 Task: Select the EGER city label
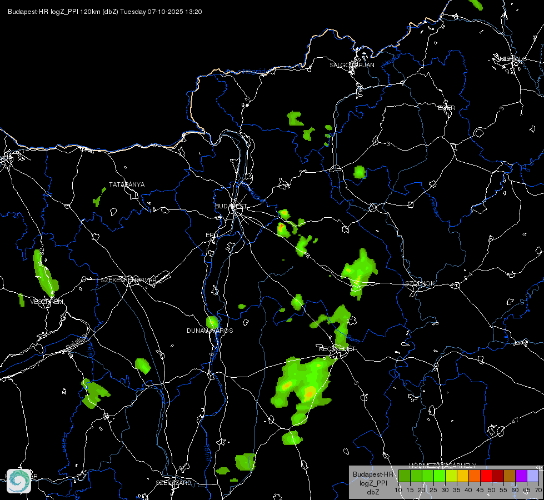tap(447, 108)
